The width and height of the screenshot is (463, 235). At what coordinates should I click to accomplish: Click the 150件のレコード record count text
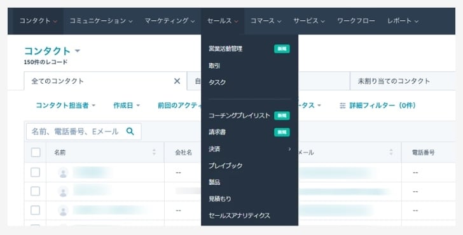click(46, 62)
